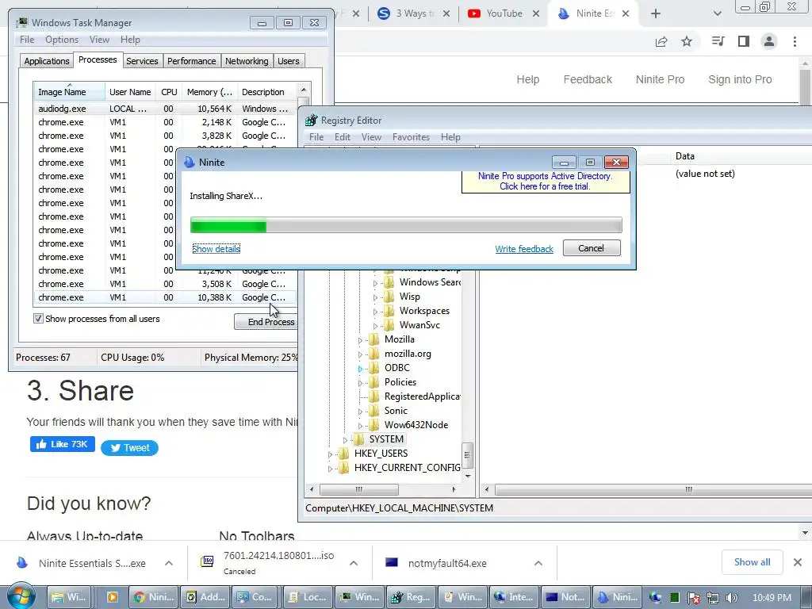
Task: Click the Chrome share page icon
Action: [x=661, y=41]
